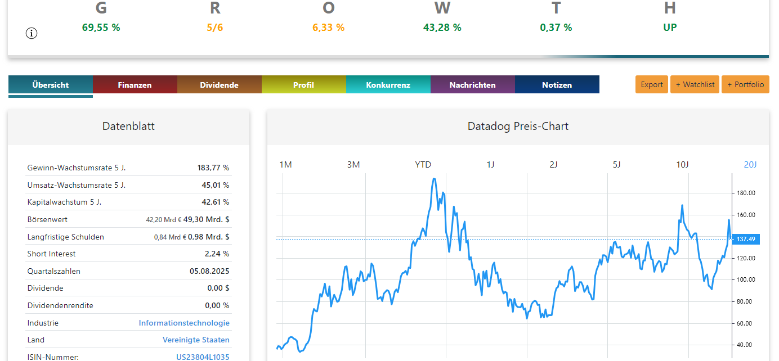Open the Übersicht tab

click(x=51, y=85)
